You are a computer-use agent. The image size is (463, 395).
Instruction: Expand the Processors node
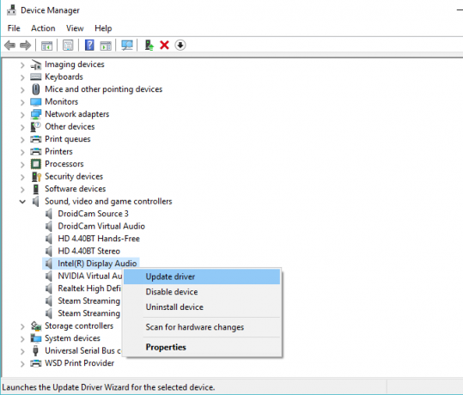pos(22,164)
